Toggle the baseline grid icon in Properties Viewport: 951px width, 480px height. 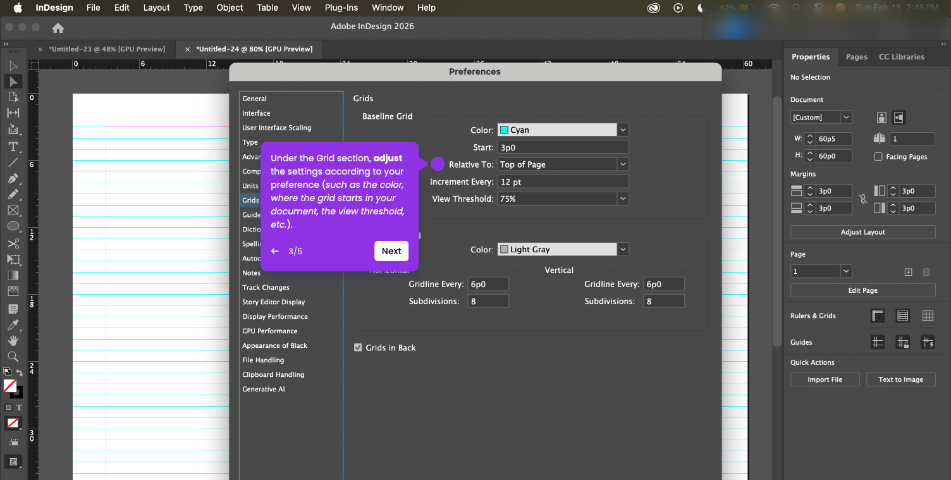[x=902, y=316]
